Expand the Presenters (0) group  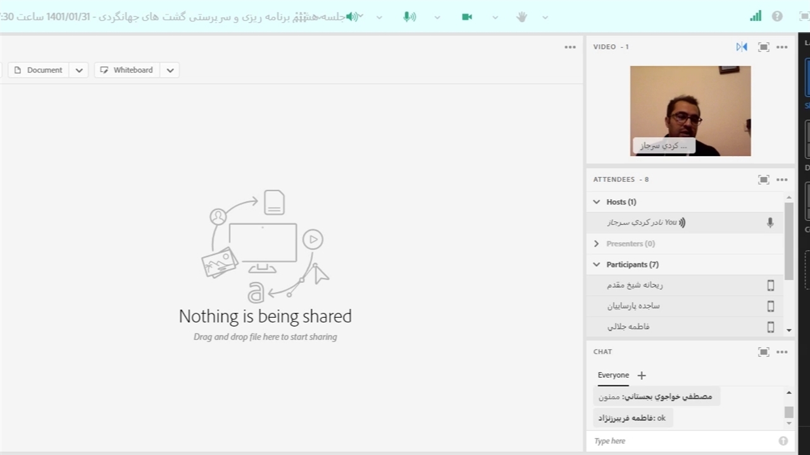(596, 243)
